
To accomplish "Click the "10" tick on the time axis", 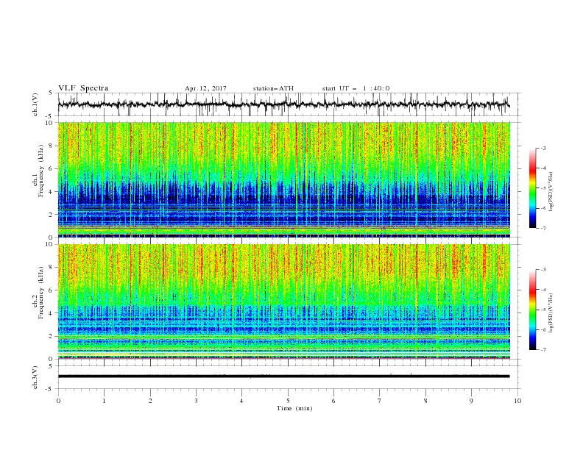I will (517, 401).
